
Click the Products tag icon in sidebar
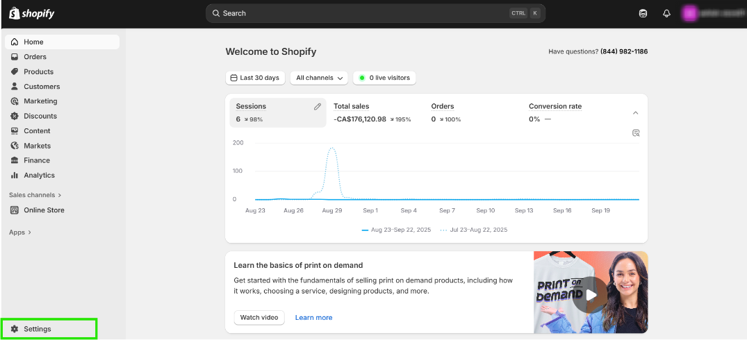click(x=15, y=71)
